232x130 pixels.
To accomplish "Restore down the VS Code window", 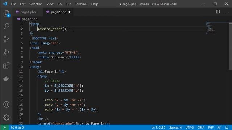I will click(215, 4).
